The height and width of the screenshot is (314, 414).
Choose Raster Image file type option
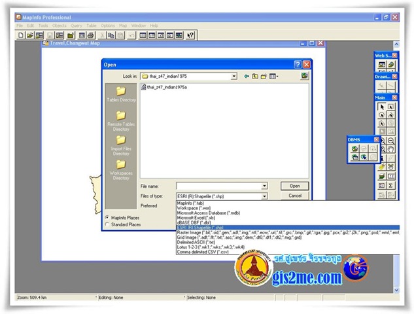click(x=288, y=232)
